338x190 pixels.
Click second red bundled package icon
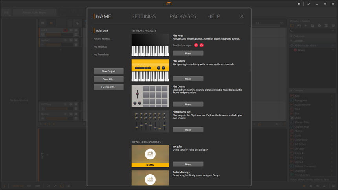pos(202,45)
